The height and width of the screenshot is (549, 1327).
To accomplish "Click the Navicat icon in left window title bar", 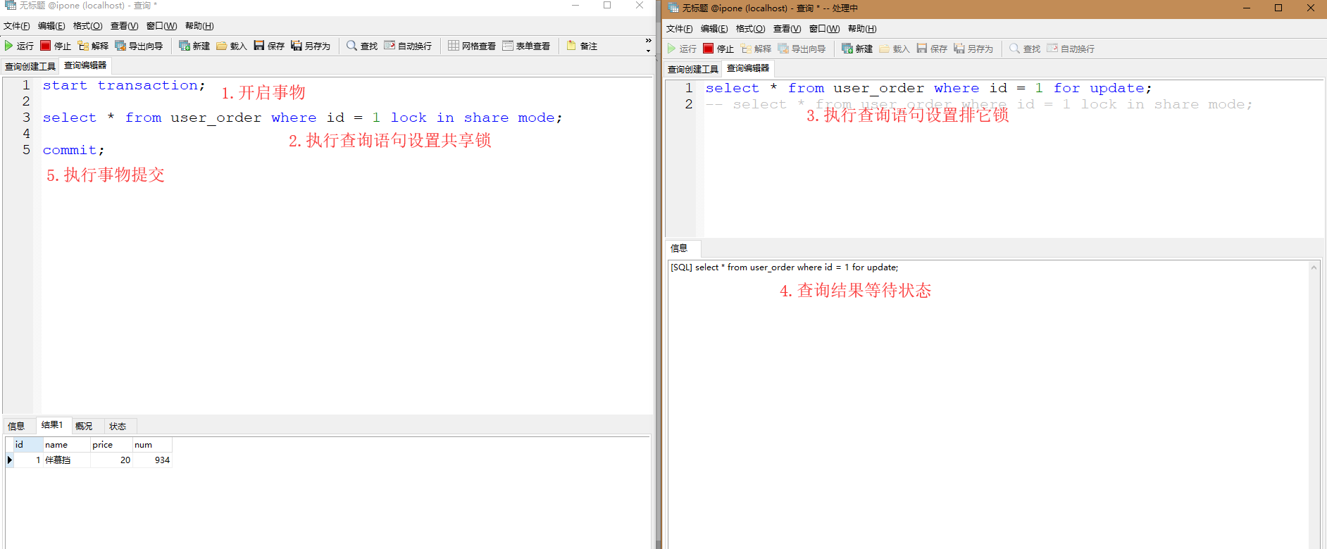I will coord(11,5).
